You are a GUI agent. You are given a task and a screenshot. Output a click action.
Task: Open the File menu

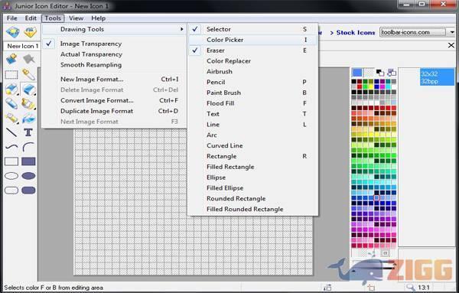coord(12,18)
